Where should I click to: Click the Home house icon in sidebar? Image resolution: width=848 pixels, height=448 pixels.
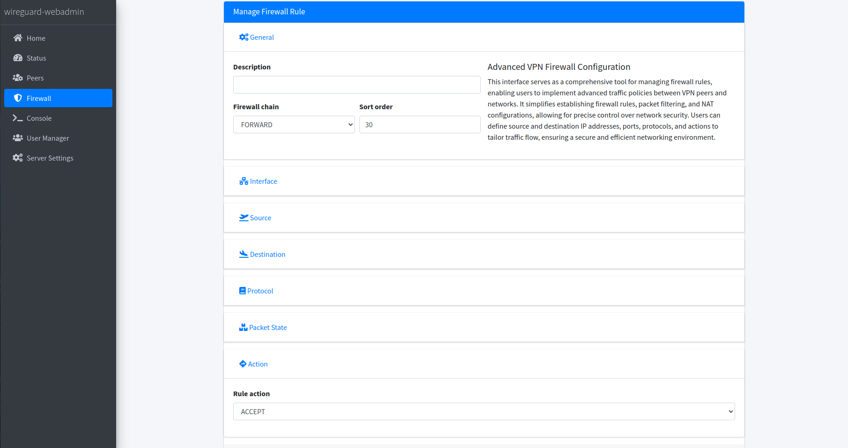click(x=18, y=38)
